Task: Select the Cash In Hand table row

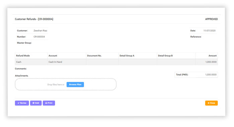Action: click(116, 62)
